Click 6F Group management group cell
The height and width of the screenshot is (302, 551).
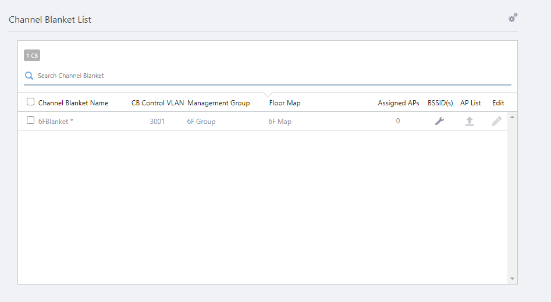coord(201,122)
